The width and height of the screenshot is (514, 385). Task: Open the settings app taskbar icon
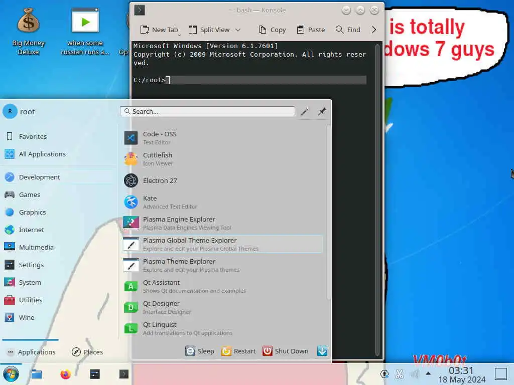(x=95, y=374)
